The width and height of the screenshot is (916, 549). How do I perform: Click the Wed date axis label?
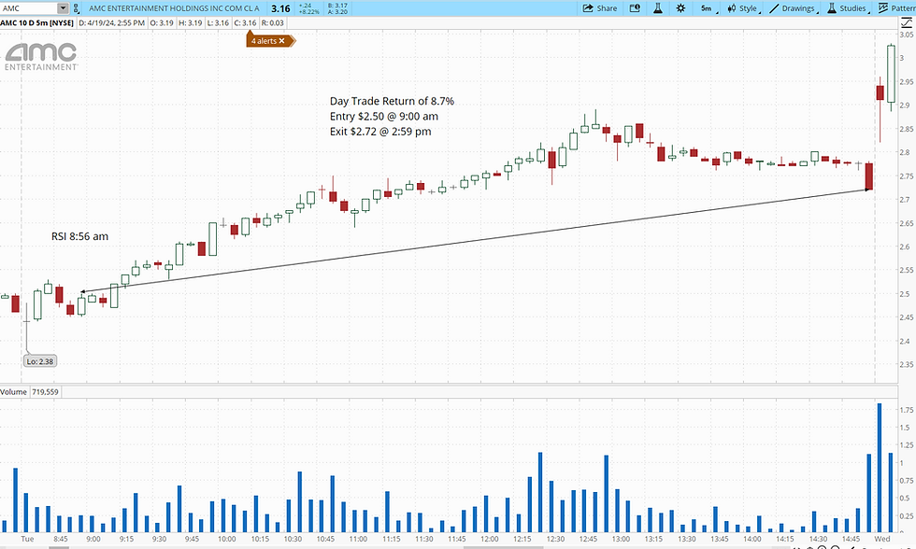pos(882,539)
